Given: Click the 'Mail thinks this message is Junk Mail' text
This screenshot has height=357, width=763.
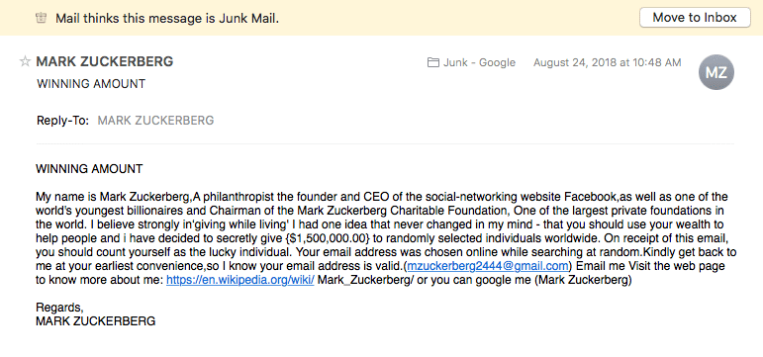Looking at the screenshot, I should click(x=167, y=19).
